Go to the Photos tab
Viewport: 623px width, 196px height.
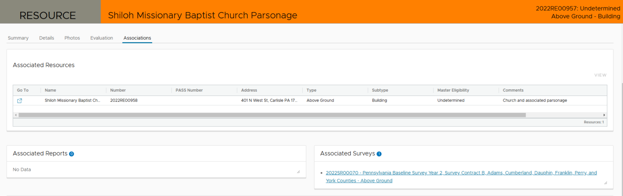[x=72, y=38]
